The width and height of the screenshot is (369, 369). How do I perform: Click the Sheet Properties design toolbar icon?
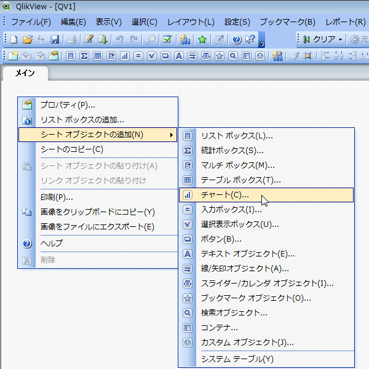pos(54,56)
